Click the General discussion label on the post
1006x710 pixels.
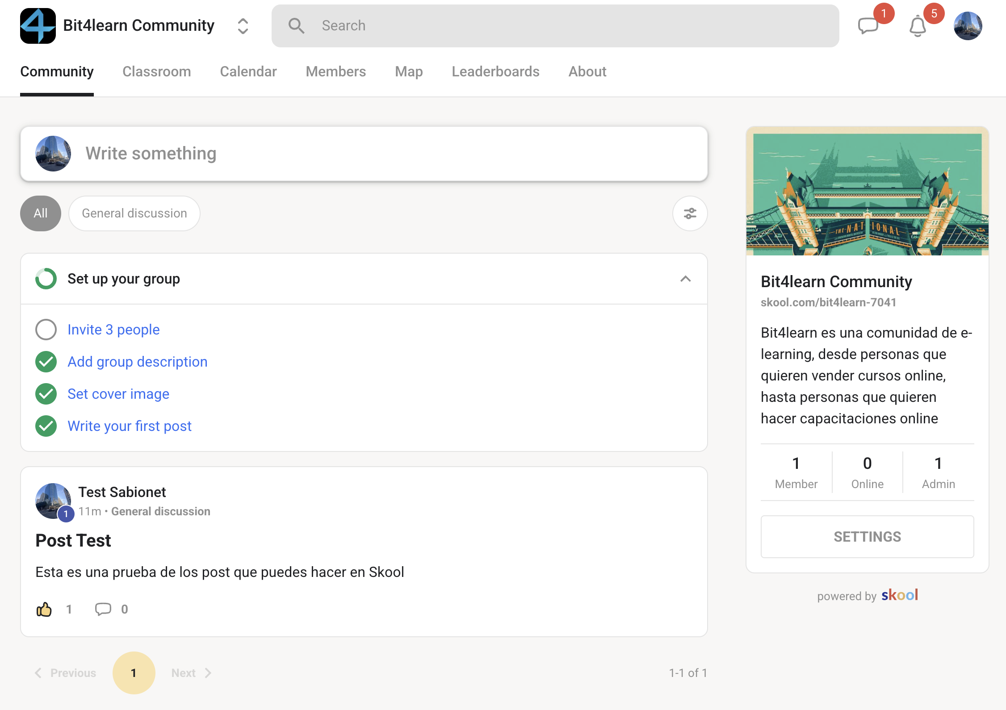click(x=161, y=511)
